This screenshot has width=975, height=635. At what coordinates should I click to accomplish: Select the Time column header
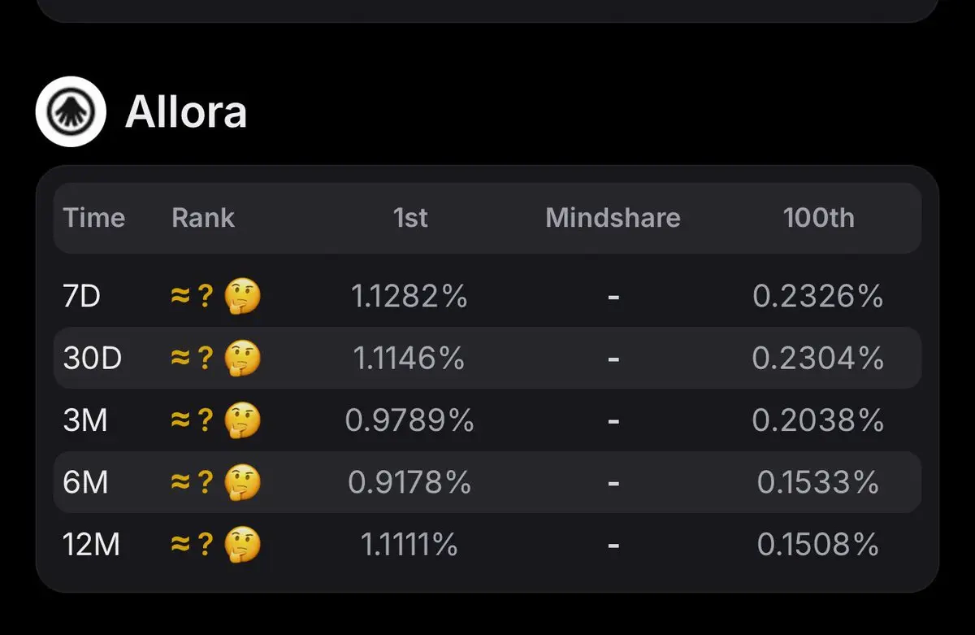(x=94, y=218)
